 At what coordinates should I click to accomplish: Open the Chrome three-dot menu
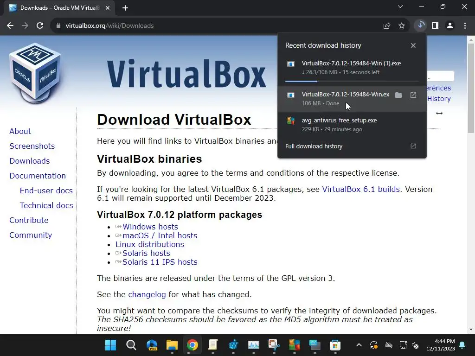click(465, 26)
